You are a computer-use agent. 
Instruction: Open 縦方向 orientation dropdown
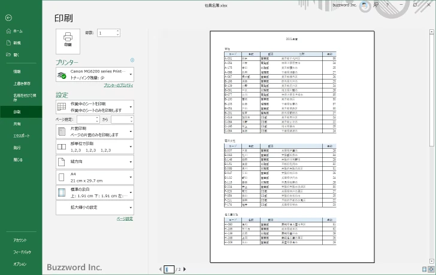click(95, 162)
